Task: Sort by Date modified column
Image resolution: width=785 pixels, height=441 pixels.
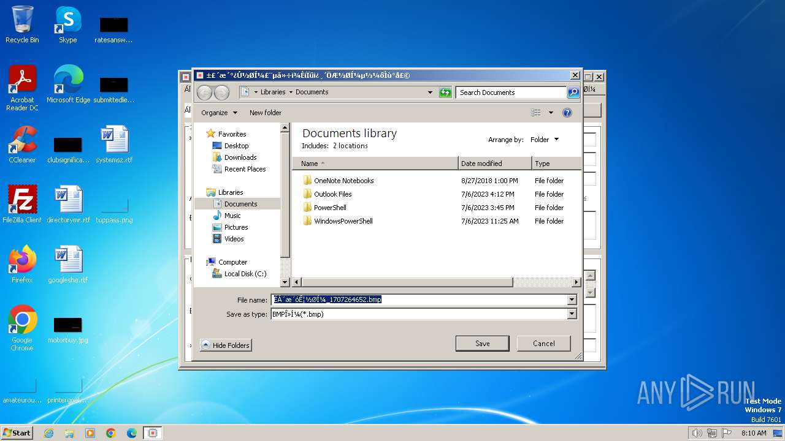Action: 495,164
